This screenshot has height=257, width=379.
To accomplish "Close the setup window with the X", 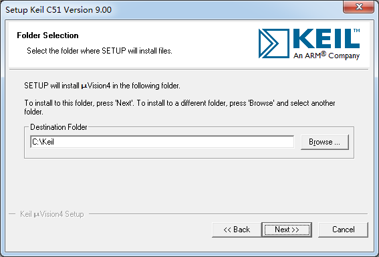I will (x=359, y=7).
